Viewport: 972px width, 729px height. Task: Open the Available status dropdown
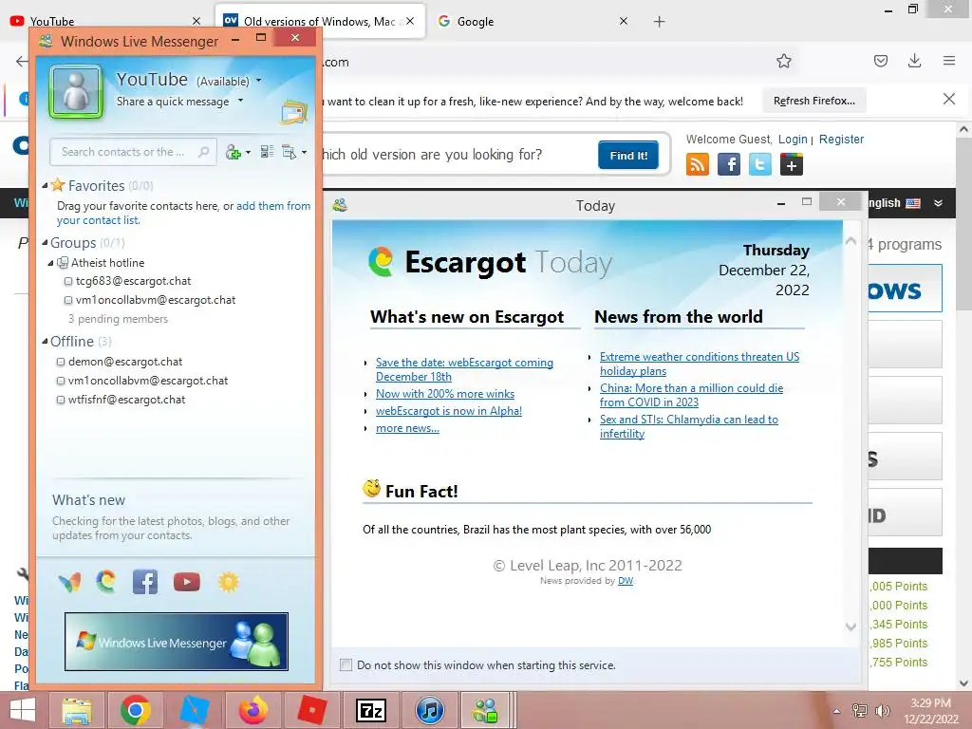click(x=258, y=81)
